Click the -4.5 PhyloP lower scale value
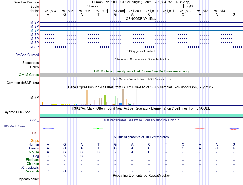This screenshot has width=243, height=185. (x=33, y=133)
